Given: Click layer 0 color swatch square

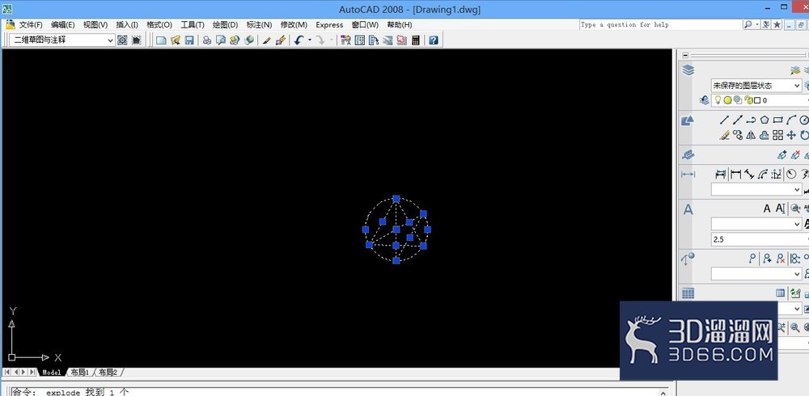Looking at the screenshot, I should coord(757,100).
